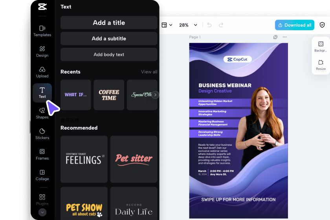This screenshot has width=330, height=220.
Task: Click the Undo arrow icon
Action: pos(209,25)
